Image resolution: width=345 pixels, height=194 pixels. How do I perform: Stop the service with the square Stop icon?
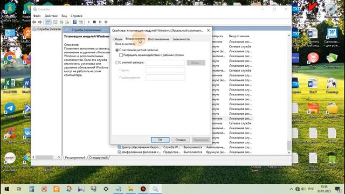[x=94, y=22]
